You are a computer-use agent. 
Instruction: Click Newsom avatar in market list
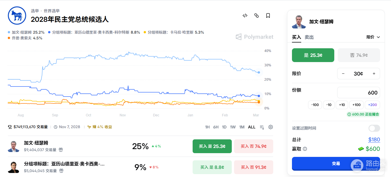pos(14,146)
